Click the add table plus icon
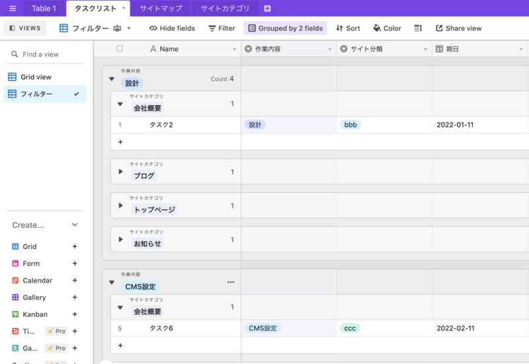529x364 pixels. pyautogui.click(x=267, y=9)
